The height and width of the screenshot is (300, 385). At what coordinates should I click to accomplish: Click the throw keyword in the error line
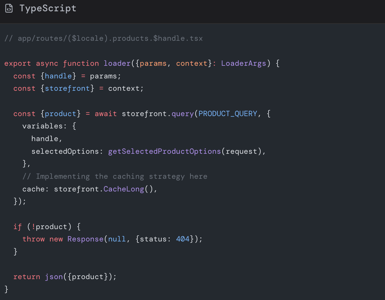(34, 239)
